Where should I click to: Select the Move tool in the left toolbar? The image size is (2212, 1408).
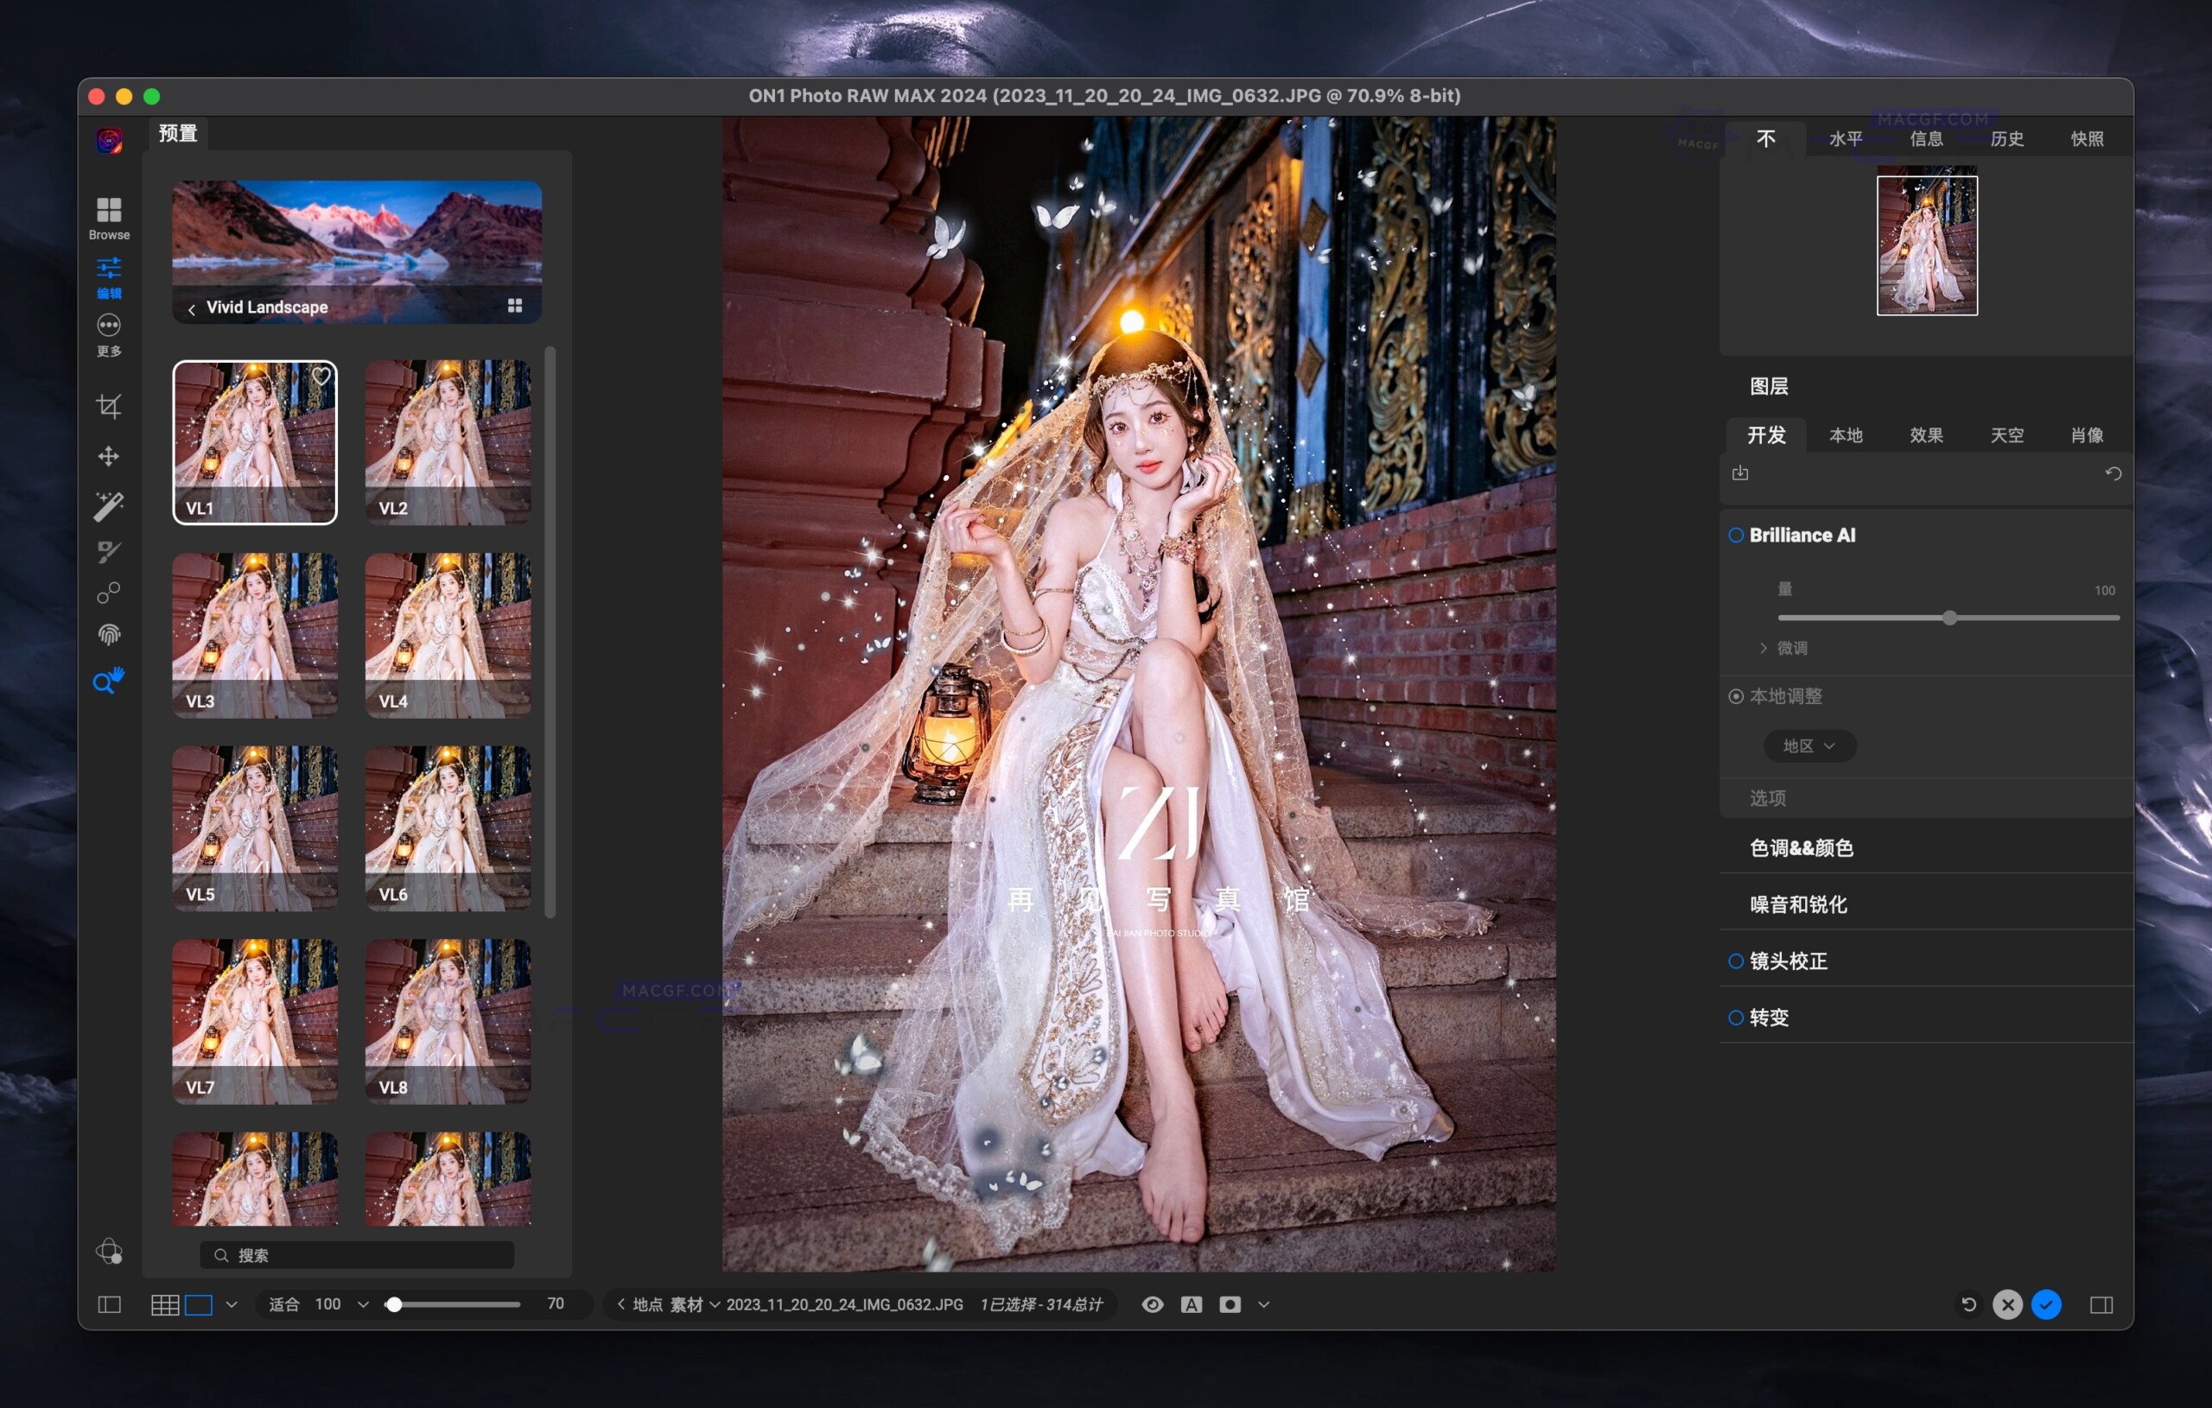(110, 456)
